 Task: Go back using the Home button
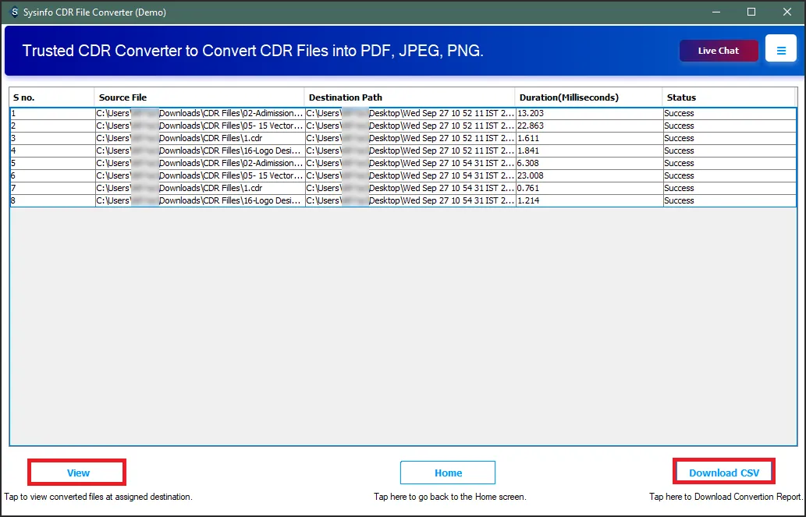[448, 473]
